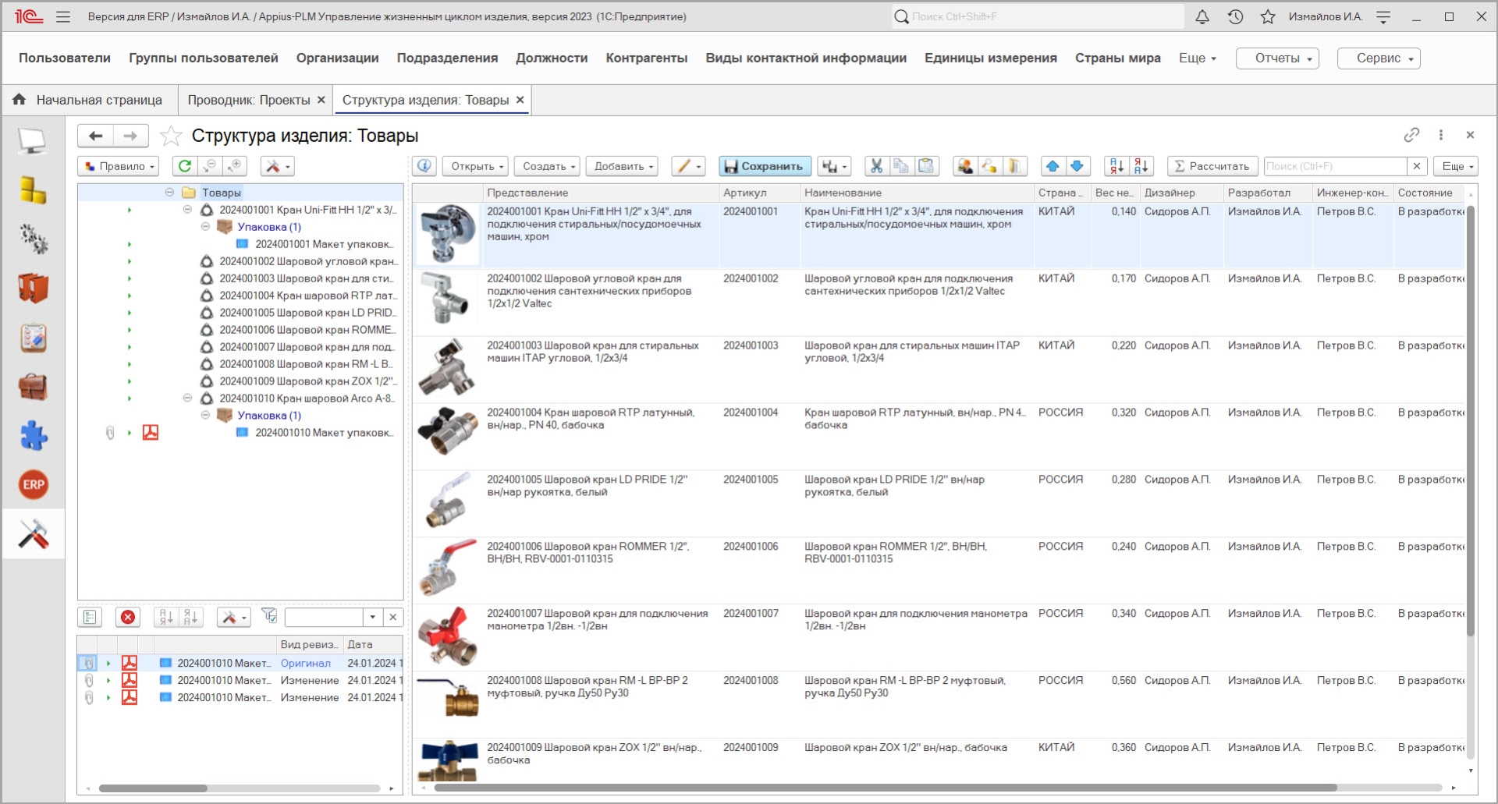Add form to favorites with star
This screenshot has width=1498, height=804.
click(x=171, y=136)
